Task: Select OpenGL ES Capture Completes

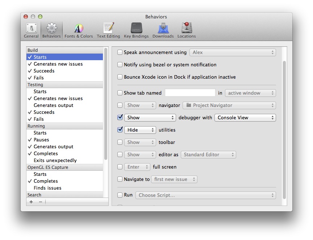Action: tap(65, 181)
